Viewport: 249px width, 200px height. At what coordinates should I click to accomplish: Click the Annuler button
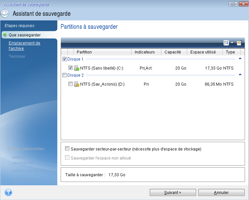click(222, 192)
